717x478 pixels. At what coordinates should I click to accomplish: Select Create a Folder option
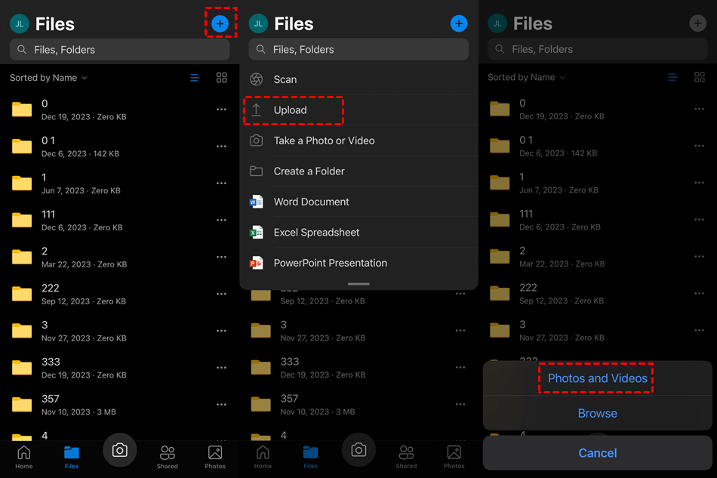[x=359, y=171]
